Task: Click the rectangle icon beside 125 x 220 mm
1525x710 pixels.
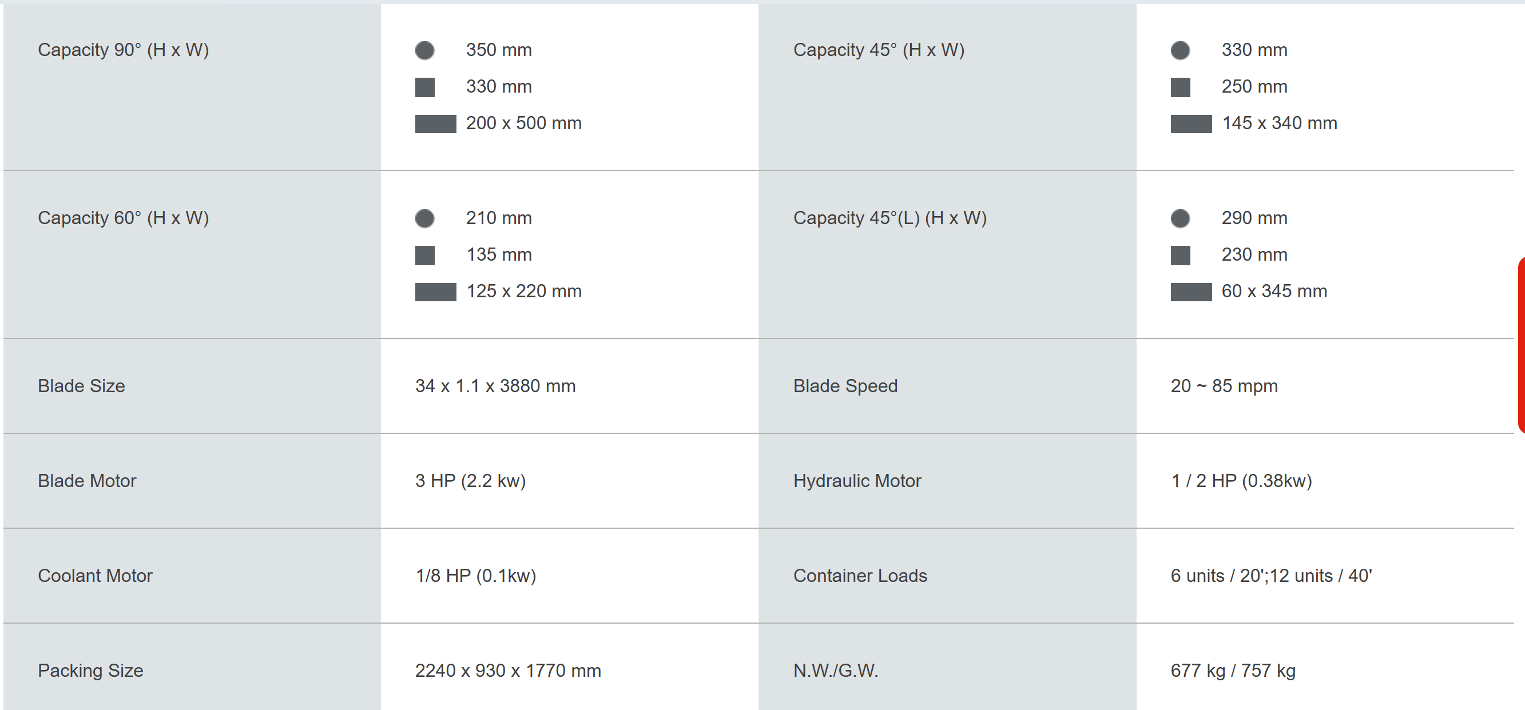Action: pyautogui.click(x=435, y=292)
